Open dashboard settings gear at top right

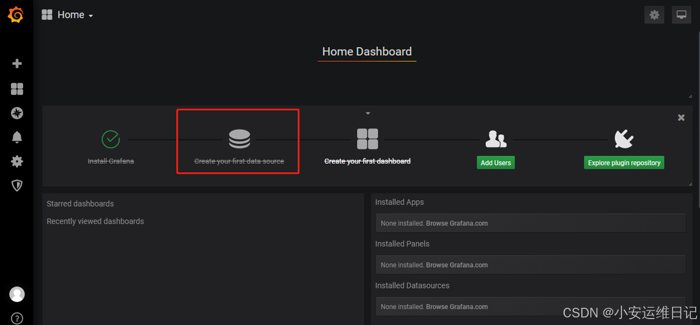click(x=654, y=15)
